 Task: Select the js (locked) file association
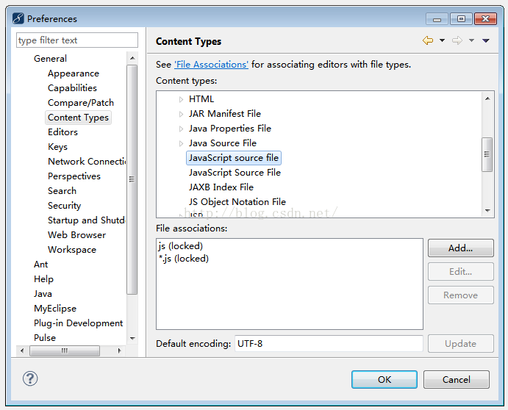click(180, 246)
